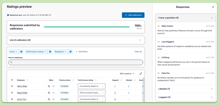Open Maya Drake's question count link

142,93
